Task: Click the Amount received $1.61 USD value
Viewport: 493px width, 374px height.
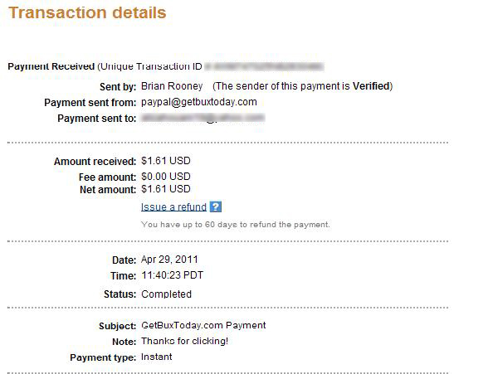Action: coord(166,161)
